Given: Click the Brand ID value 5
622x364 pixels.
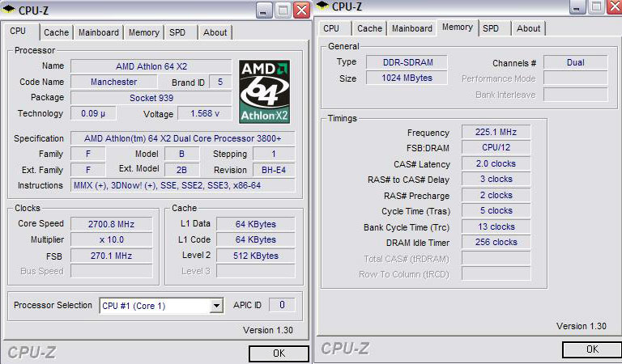Looking at the screenshot, I should pos(220,82).
